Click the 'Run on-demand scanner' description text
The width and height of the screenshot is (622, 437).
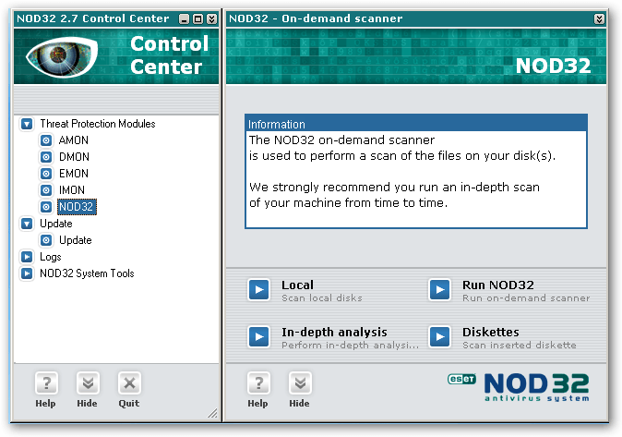526,297
